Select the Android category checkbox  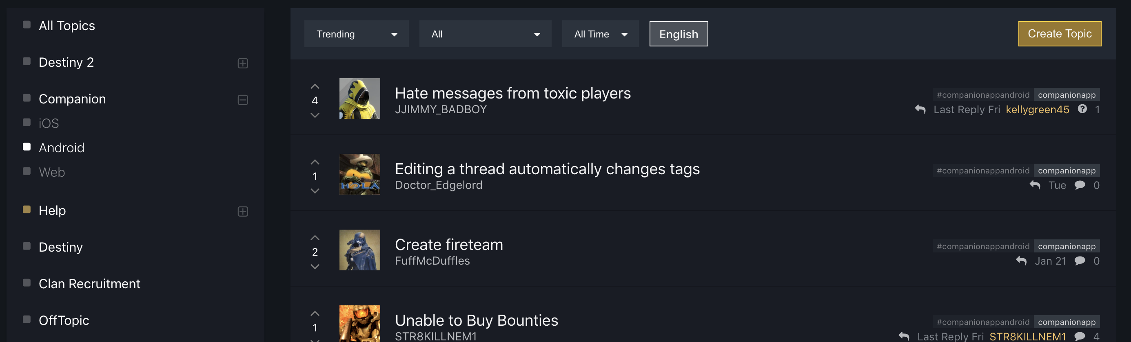[x=27, y=147]
